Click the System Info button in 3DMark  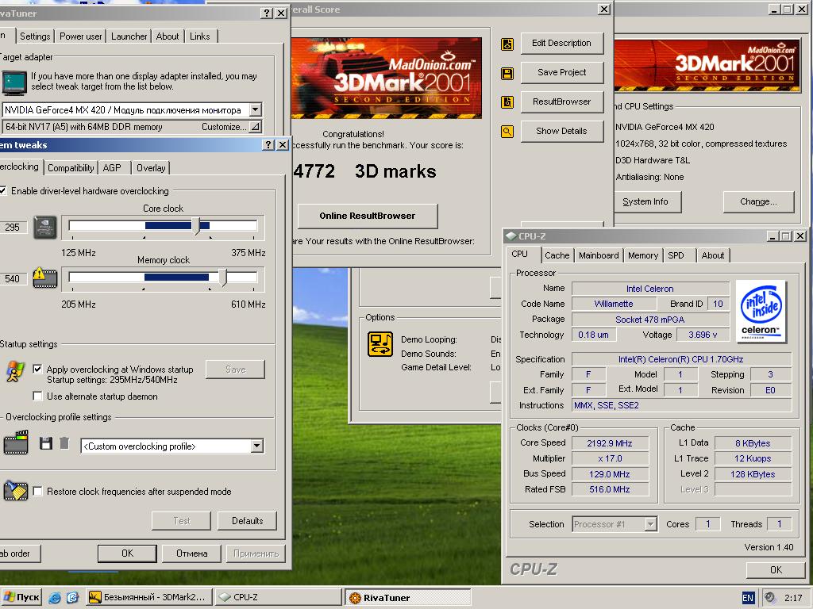(x=645, y=202)
